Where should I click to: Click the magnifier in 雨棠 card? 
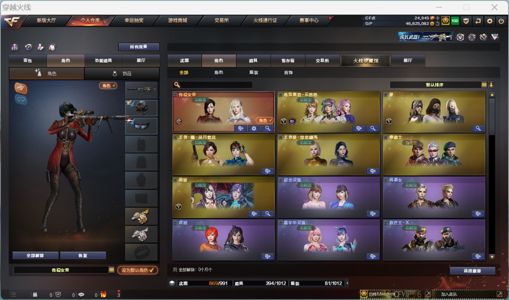pos(268,213)
